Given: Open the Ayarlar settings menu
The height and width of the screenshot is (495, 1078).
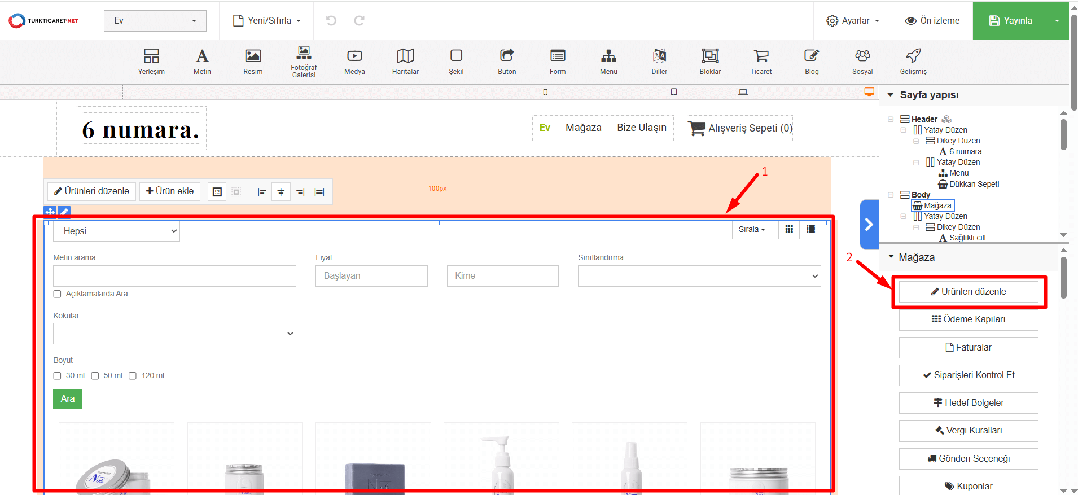Looking at the screenshot, I should (853, 21).
